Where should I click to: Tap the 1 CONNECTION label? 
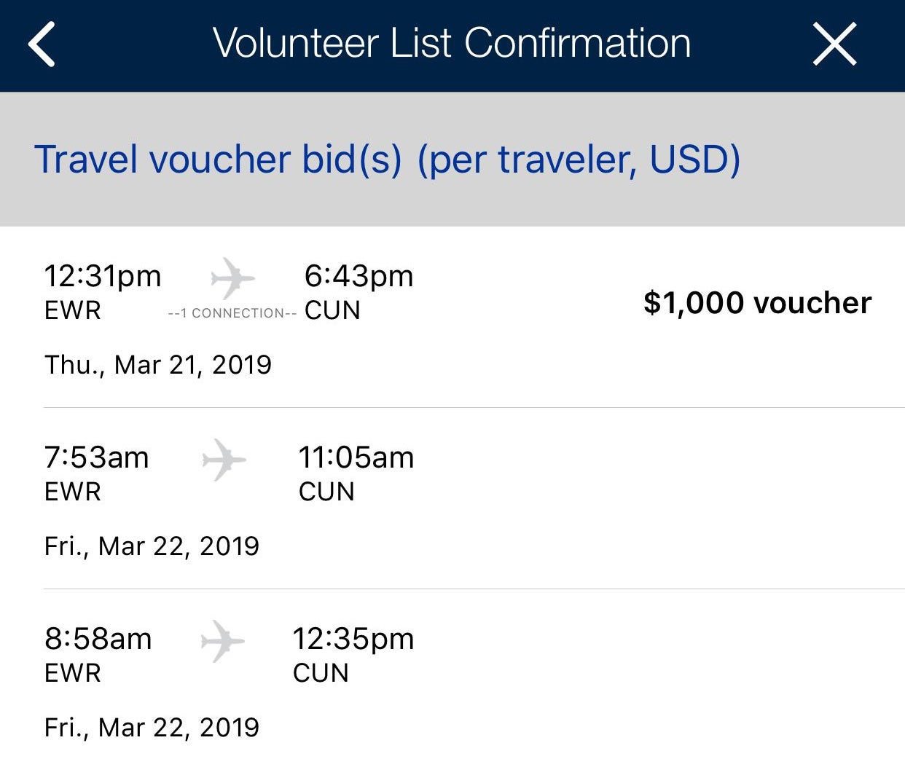[x=232, y=313]
